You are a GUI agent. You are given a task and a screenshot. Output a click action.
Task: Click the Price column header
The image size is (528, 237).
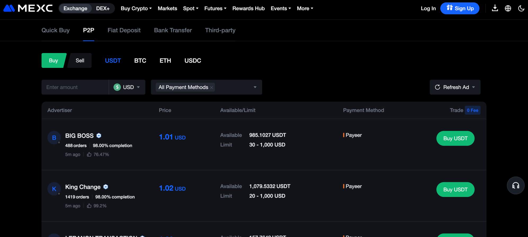click(x=165, y=110)
